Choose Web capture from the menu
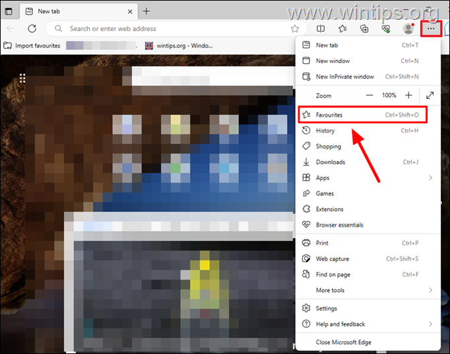Screen dimensions: 450x354 (x=368, y=259)
